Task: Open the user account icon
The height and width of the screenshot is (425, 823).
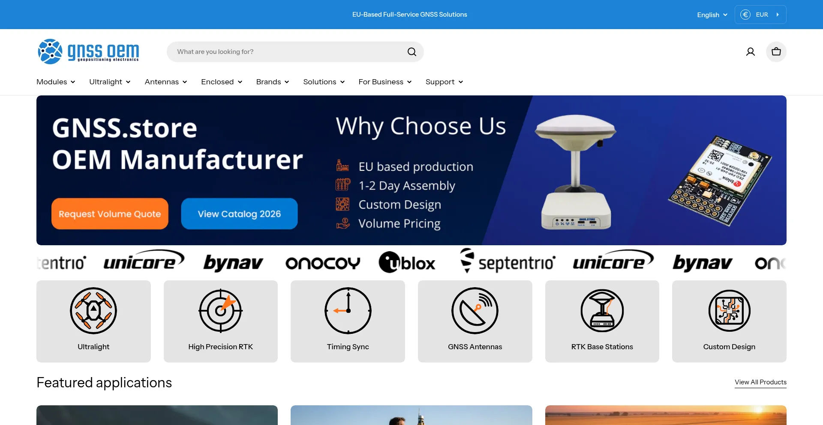Action: pyautogui.click(x=750, y=52)
